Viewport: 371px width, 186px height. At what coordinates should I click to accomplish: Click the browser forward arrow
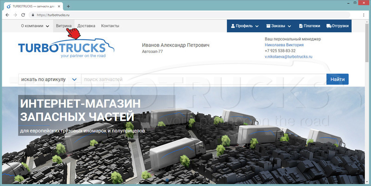point(15,15)
